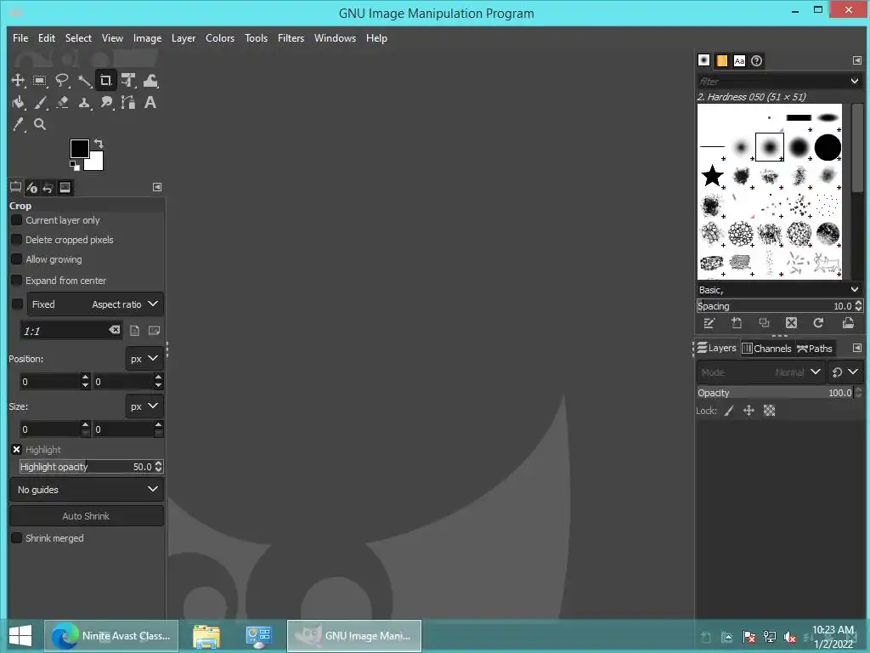Open the Device Status tab
870x653 pixels.
[32, 188]
